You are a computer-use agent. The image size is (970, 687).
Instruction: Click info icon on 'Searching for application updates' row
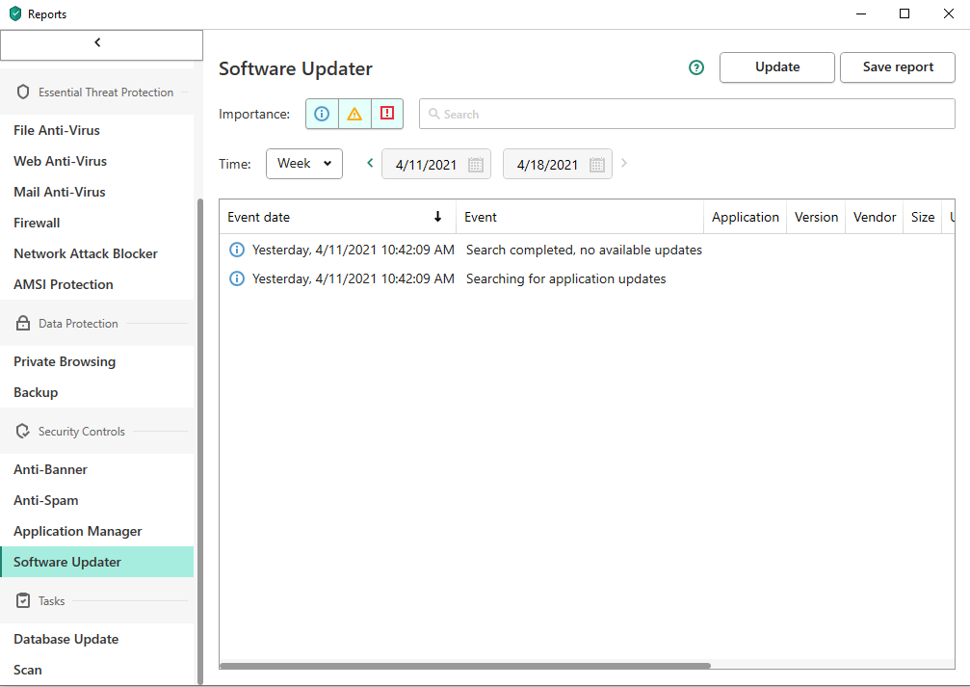[x=236, y=278]
